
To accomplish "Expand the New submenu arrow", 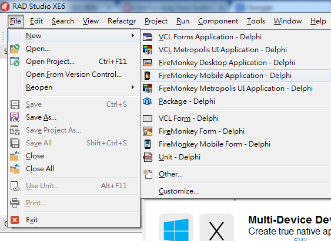I will [x=132, y=36].
